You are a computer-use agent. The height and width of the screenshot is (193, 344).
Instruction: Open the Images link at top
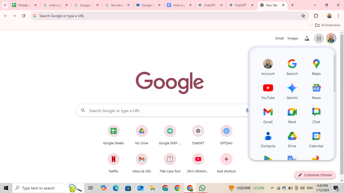coord(293,38)
